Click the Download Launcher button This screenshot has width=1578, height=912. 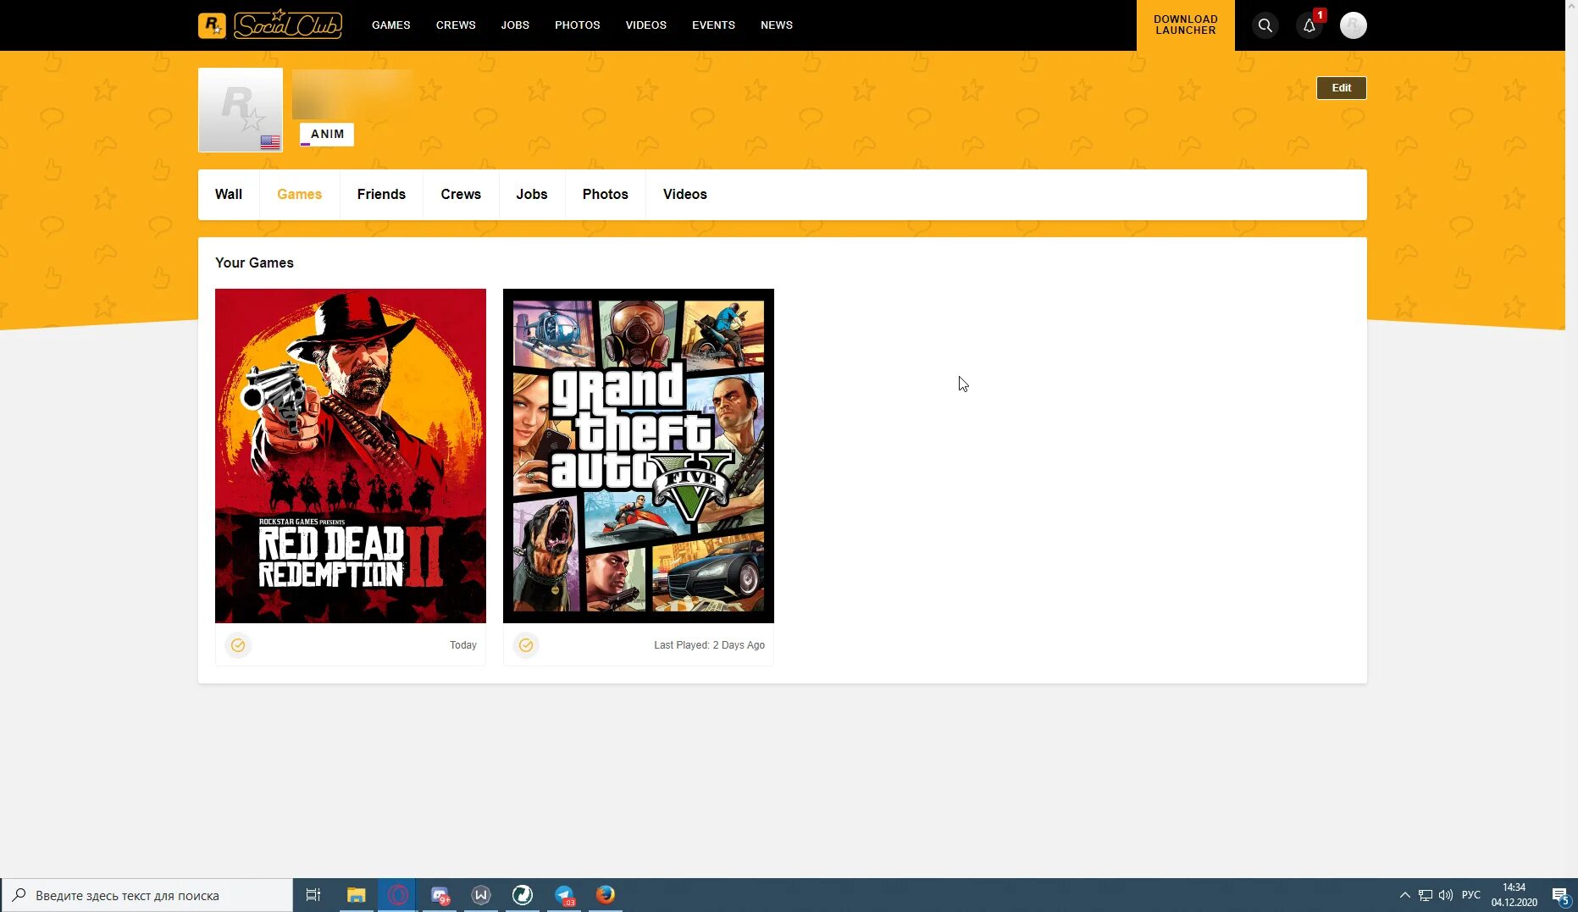click(x=1186, y=25)
